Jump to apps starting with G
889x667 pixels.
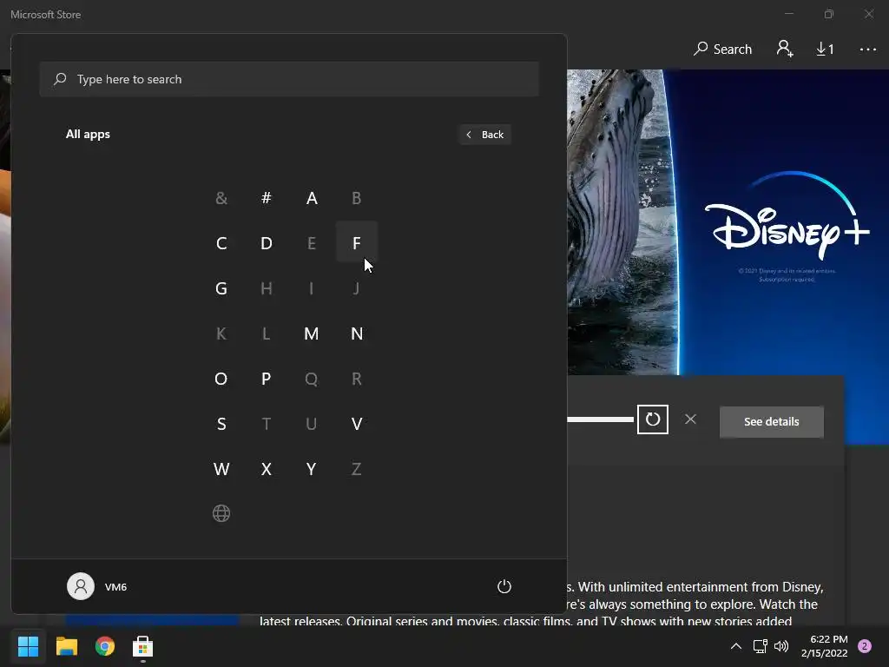point(221,288)
